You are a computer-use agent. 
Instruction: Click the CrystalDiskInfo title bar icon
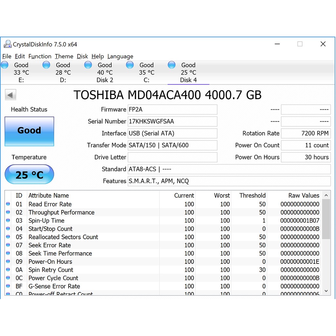(x=7, y=44)
